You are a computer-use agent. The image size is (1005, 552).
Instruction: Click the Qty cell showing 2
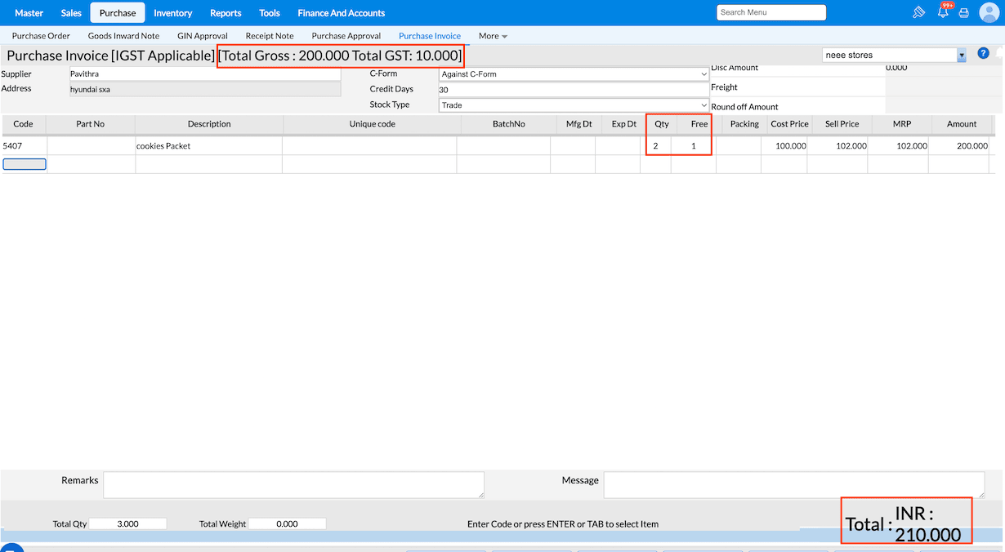click(655, 145)
